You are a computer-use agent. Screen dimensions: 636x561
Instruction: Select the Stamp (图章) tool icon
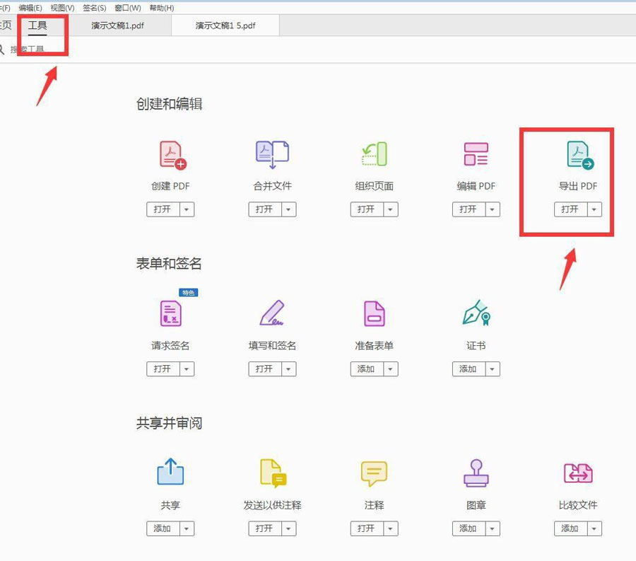(476, 473)
